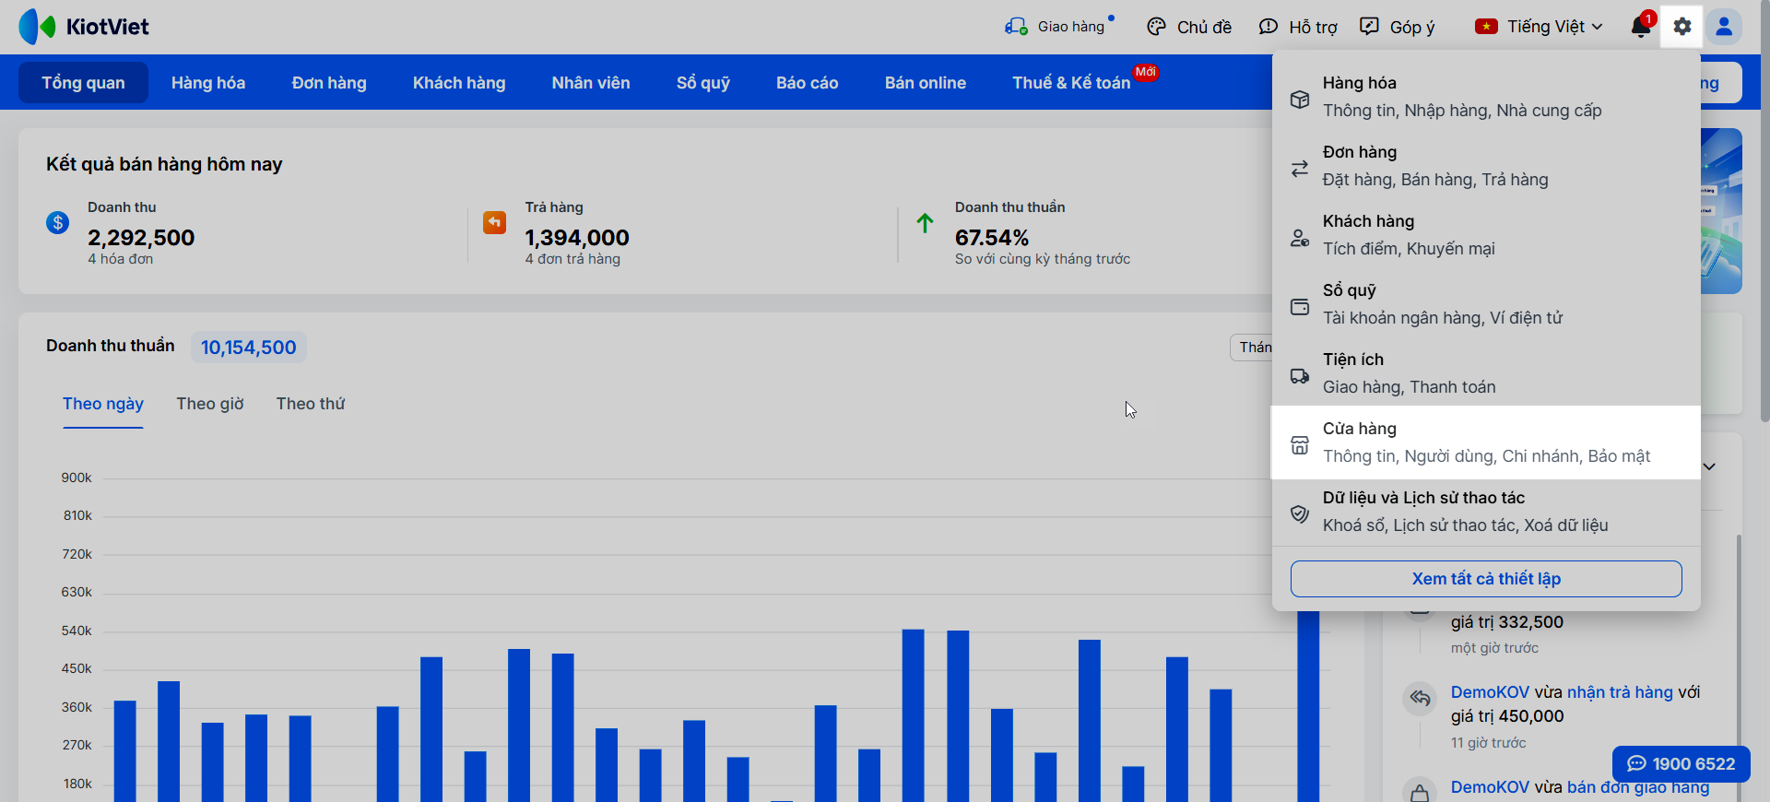This screenshot has width=1770, height=802.
Task: Click the Hàng hóa box icon
Action: point(1300,100)
